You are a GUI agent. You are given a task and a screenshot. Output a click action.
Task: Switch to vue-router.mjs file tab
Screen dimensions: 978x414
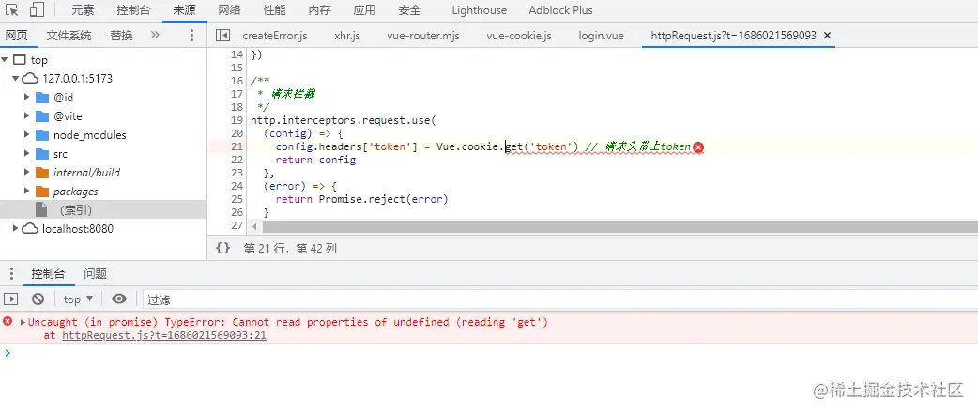coord(423,36)
